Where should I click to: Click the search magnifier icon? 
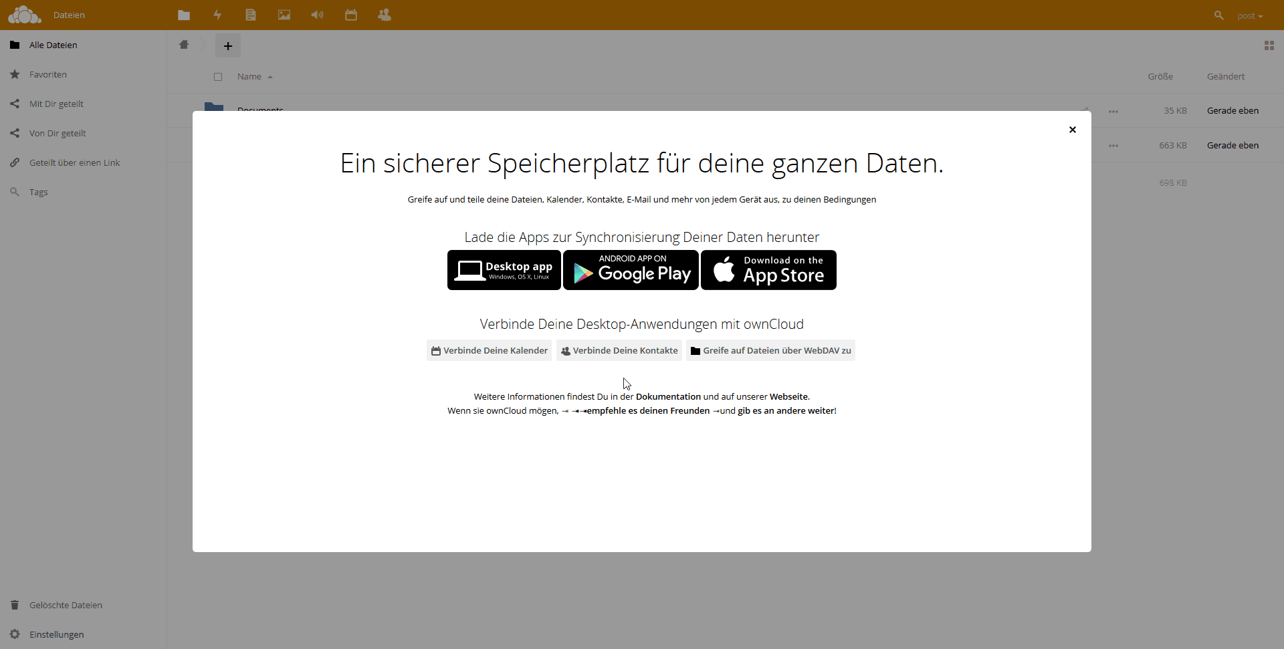click(1218, 15)
